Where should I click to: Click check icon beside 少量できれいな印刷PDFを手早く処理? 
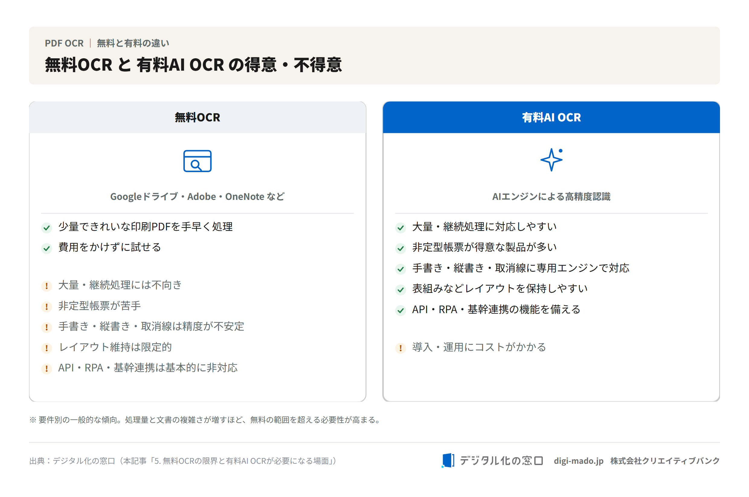(x=47, y=228)
